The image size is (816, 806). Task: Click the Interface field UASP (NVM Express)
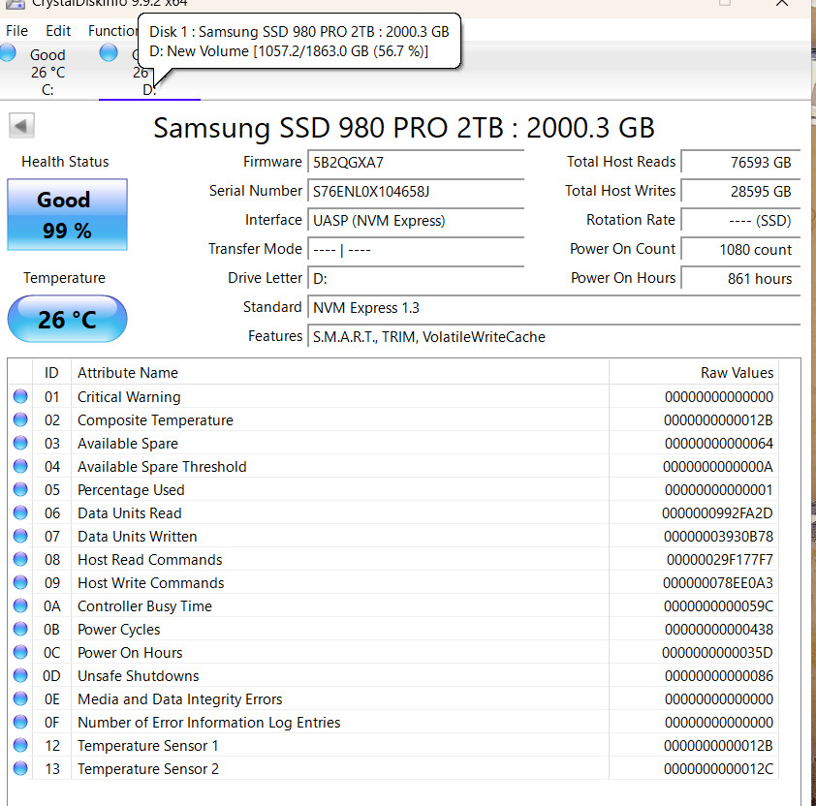pyautogui.click(x=416, y=221)
